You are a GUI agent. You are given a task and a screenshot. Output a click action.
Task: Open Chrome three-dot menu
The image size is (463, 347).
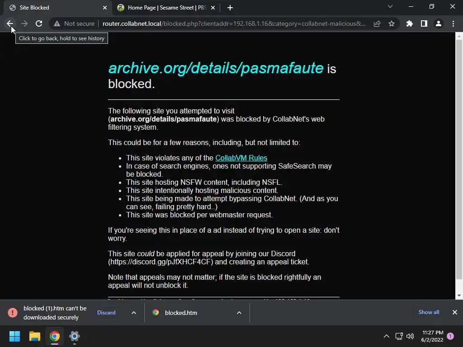pos(453,23)
